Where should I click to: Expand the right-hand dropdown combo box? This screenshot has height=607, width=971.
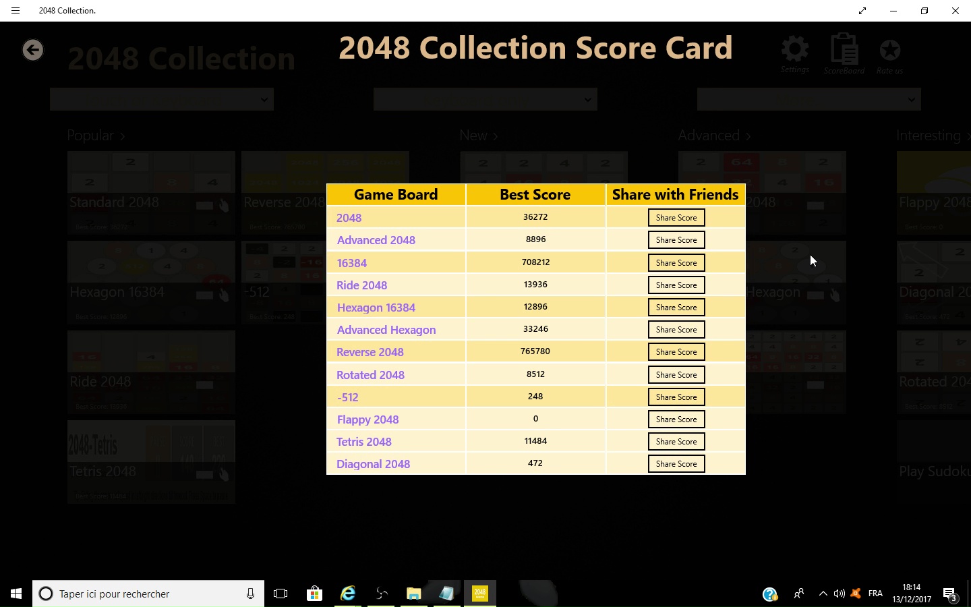[x=808, y=100]
